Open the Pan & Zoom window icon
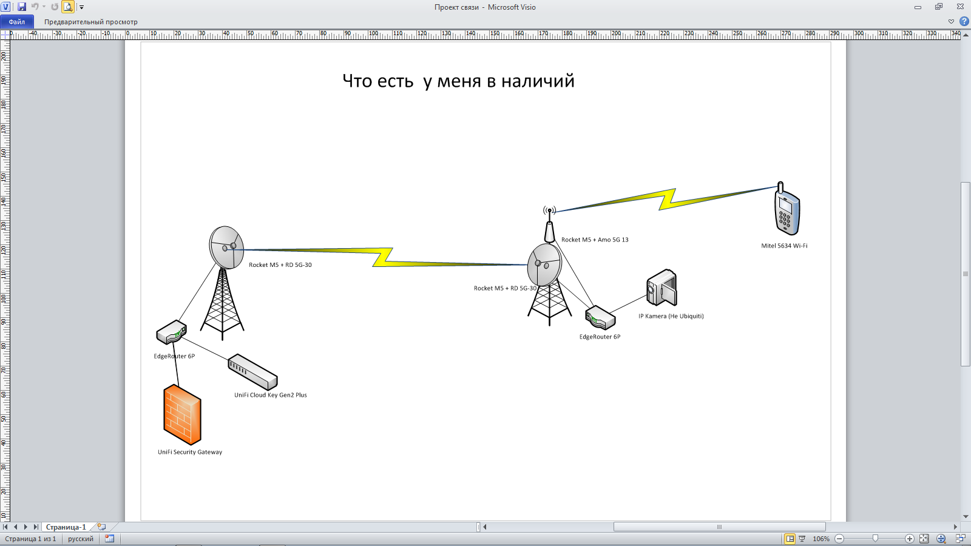The height and width of the screenshot is (546, 971). pyautogui.click(x=941, y=539)
